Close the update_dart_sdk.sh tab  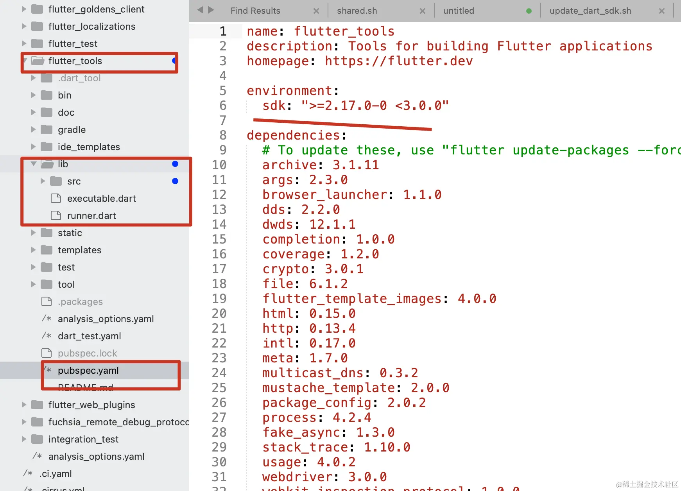pyautogui.click(x=662, y=11)
